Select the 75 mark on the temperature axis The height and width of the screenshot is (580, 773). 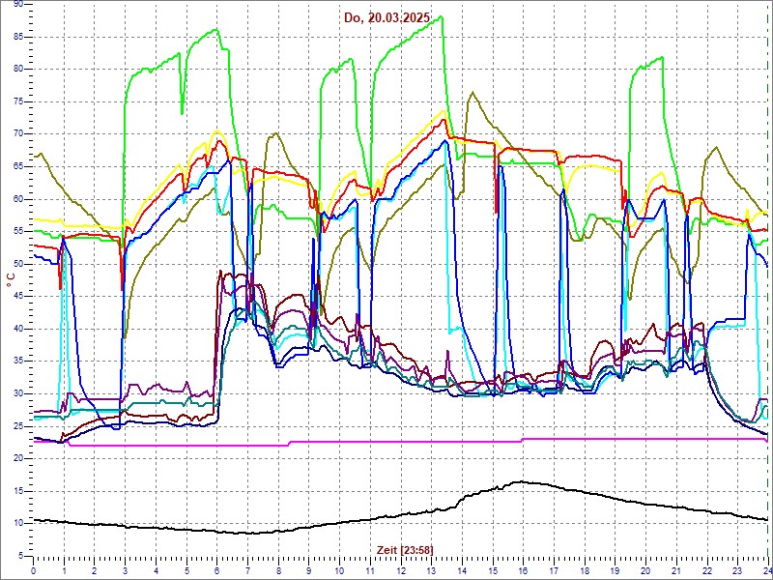(x=18, y=101)
